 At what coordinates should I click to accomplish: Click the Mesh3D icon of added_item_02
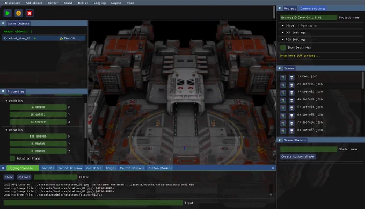61,38
